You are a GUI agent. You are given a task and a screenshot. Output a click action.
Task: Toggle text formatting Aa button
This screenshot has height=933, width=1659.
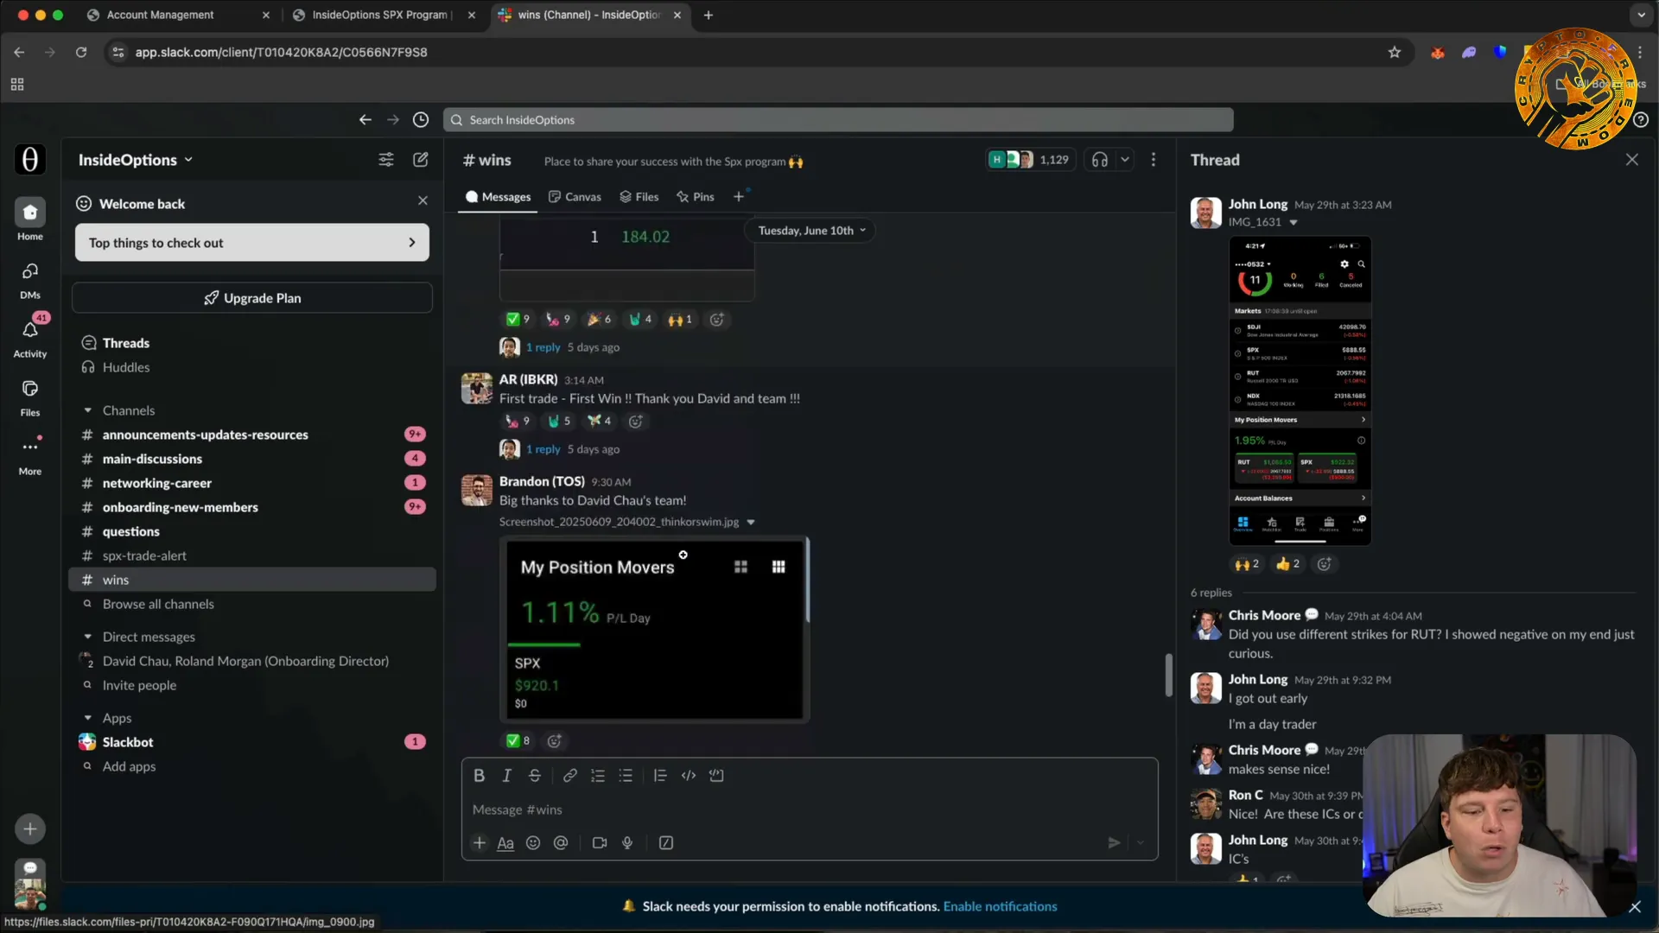(505, 843)
